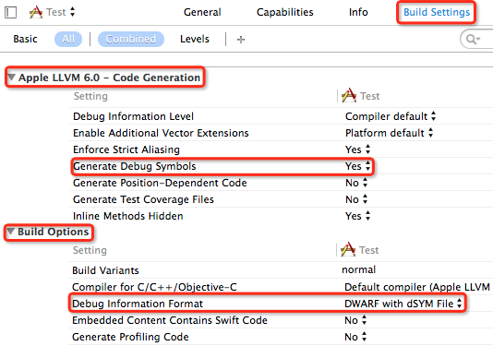Switch to the Build Settings tab
Viewport: 493px width, 346px height.
click(x=437, y=12)
